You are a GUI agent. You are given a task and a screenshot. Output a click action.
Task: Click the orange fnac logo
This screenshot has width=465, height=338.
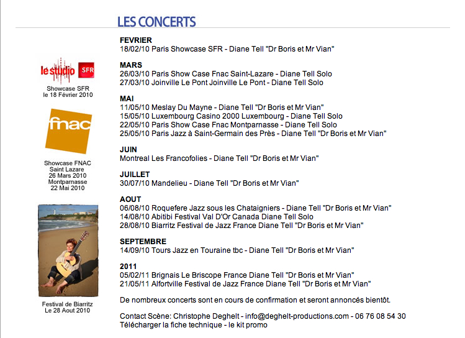(68, 131)
